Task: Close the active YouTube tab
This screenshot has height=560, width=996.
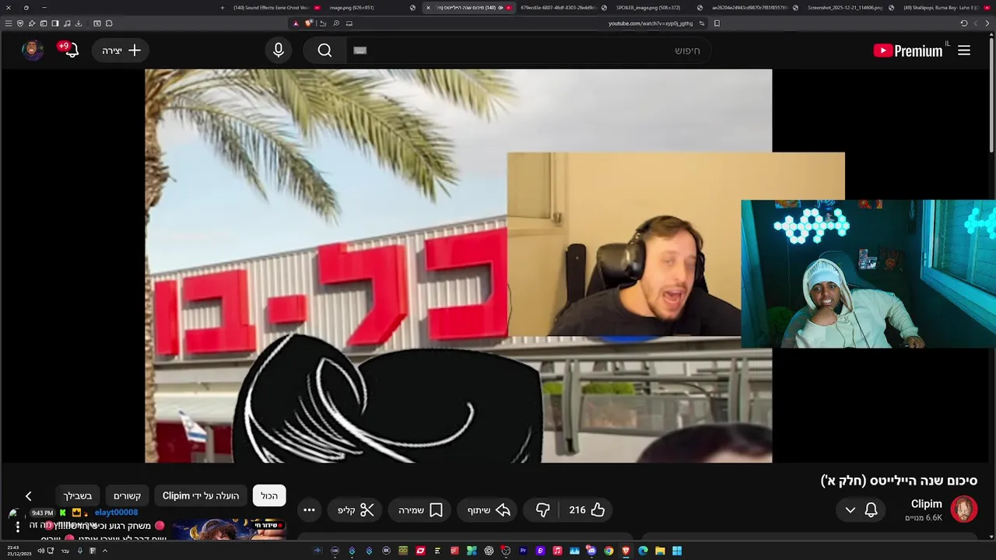Action: click(428, 8)
